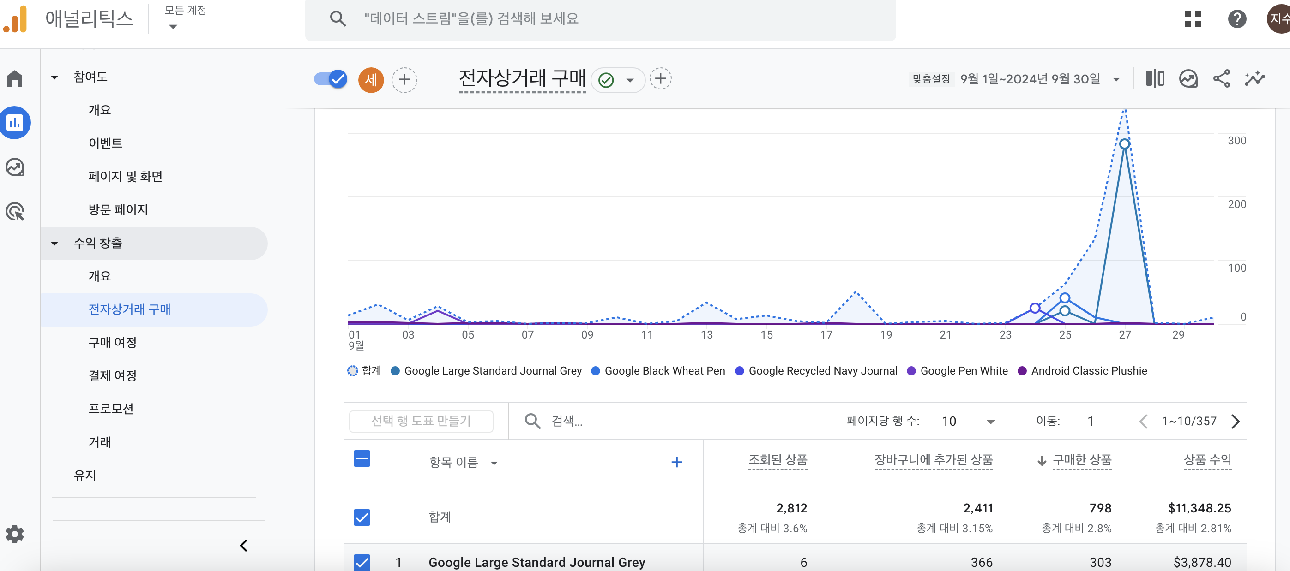Viewport: 1290px width, 571px height.
Task: Open the edit comparisons columns icon
Action: pos(1155,78)
